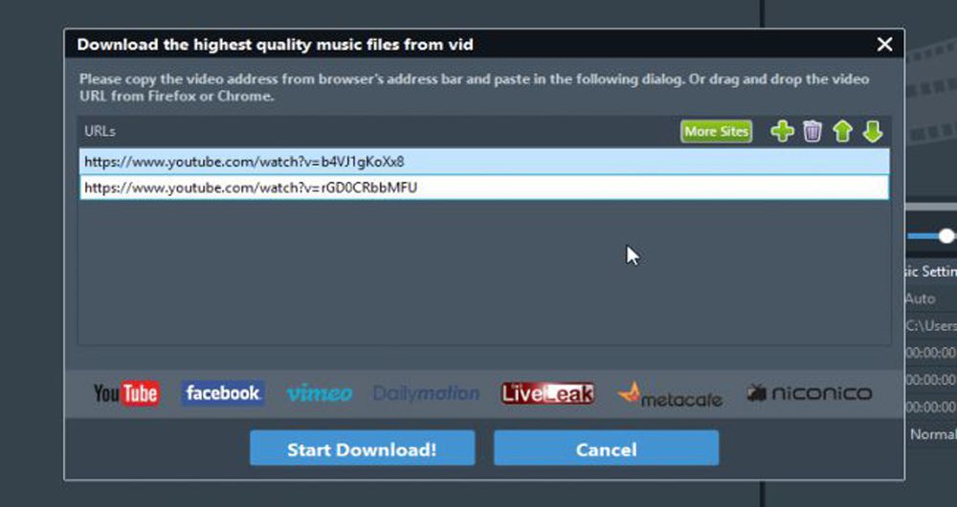This screenshot has width=957, height=507.
Task: Click the Auto value in background settings
Action: pyautogui.click(x=920, y=299)
